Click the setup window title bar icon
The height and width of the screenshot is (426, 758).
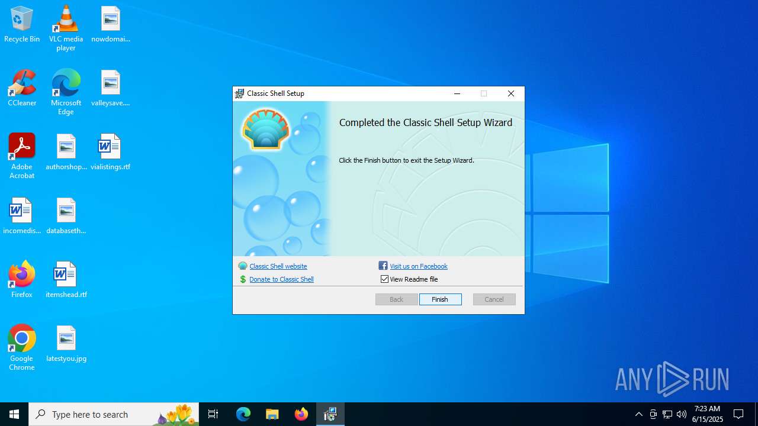pyautogui.click(x=239, y=93)
